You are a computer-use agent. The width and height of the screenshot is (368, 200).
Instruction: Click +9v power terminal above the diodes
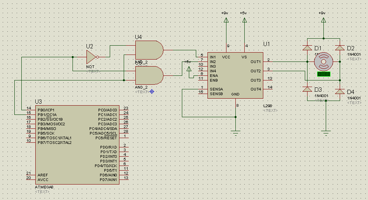pos(323,20)
